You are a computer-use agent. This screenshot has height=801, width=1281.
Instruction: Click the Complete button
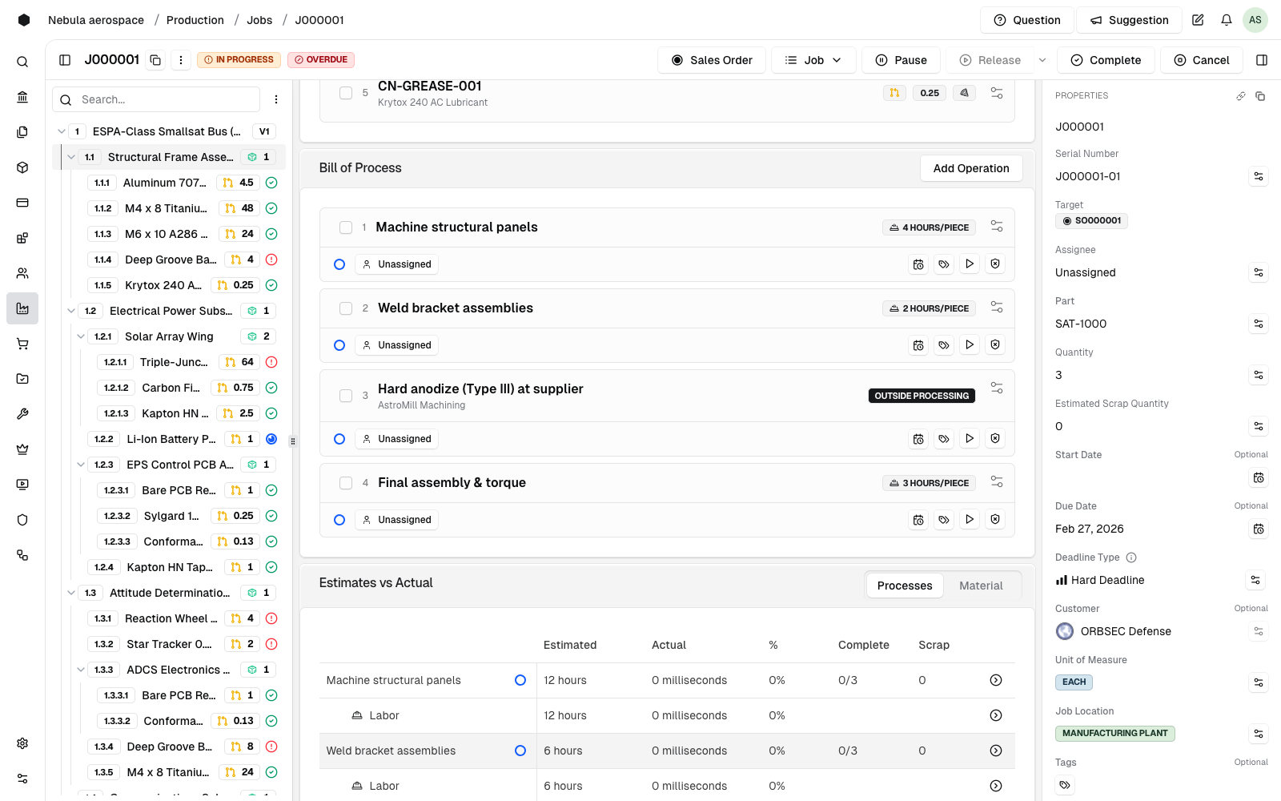coord(1106,60)
